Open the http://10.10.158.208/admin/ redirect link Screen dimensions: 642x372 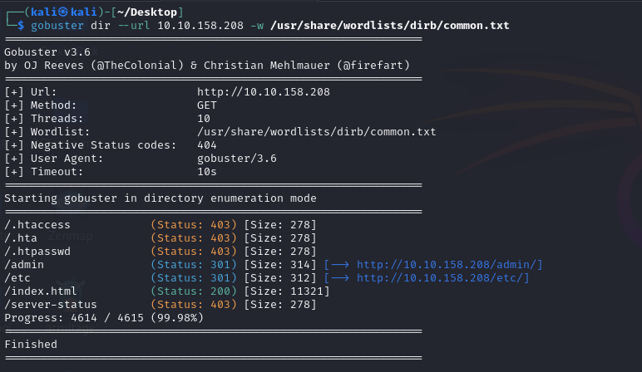point(449,264)
